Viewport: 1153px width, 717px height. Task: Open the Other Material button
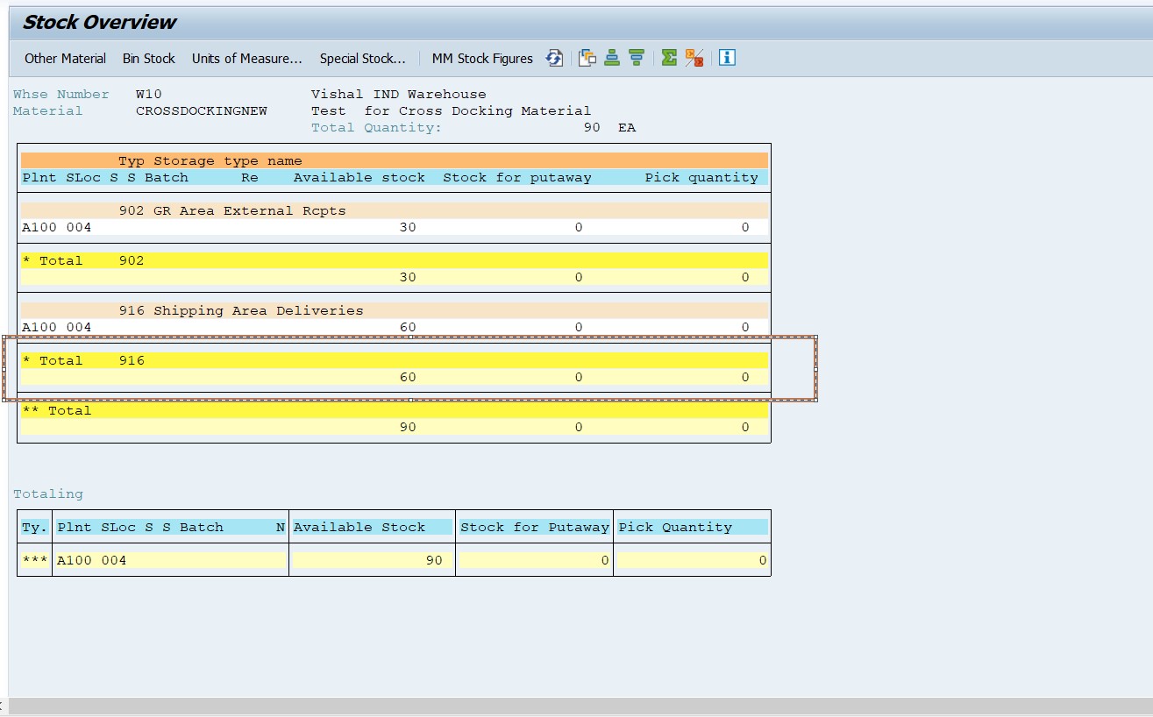[x=65, y=59]
